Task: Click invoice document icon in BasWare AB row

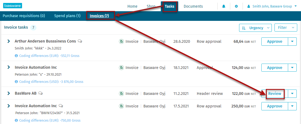Action: click(x=121, y=94)
